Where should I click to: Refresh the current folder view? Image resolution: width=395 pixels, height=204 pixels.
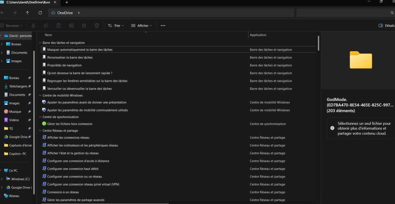(40, 13)
